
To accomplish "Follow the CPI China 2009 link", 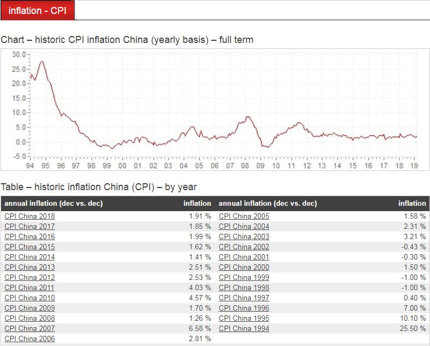I will (30, 308).
